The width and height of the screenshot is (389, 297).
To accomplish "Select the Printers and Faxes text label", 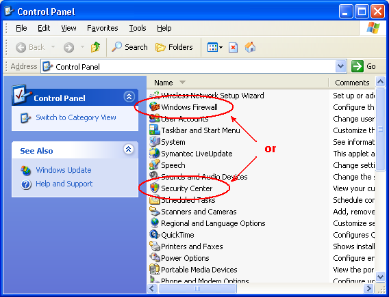I will click(192, 246).
